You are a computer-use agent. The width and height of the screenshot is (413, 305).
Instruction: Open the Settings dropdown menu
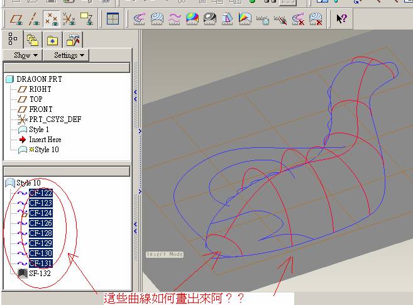66,55
